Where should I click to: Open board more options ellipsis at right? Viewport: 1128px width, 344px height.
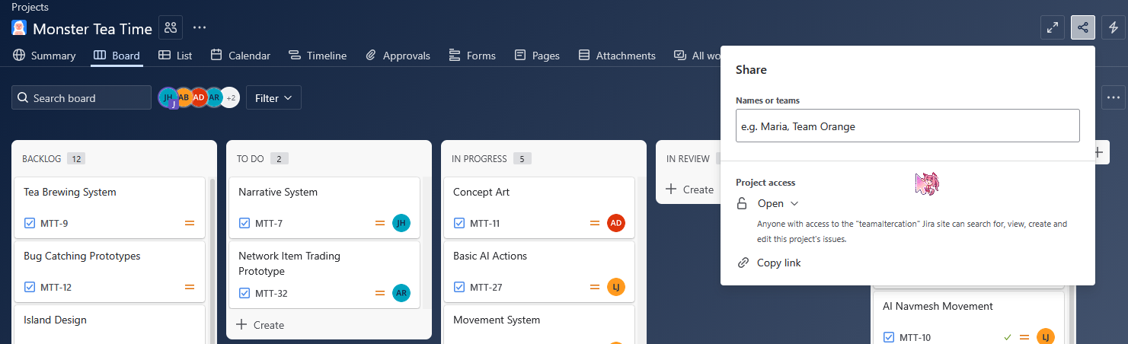[1114, 97]
